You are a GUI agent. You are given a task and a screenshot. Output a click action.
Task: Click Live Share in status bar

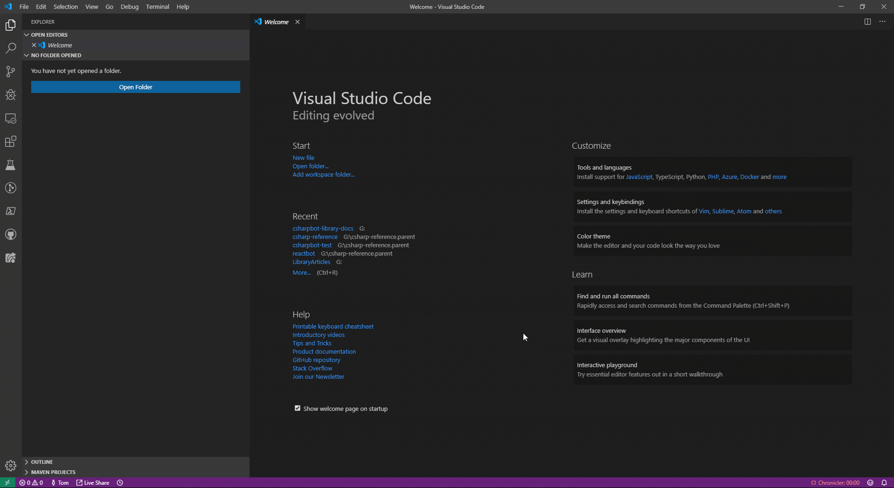(x=93, y=483)
